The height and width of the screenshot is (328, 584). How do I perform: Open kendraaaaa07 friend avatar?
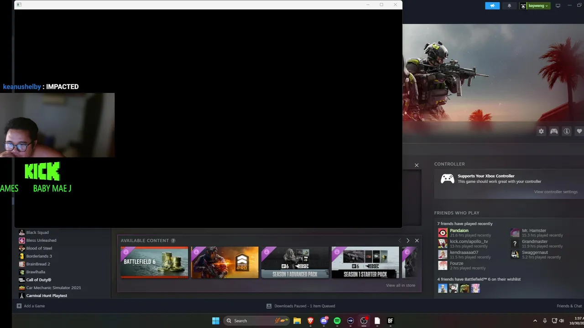443,254
